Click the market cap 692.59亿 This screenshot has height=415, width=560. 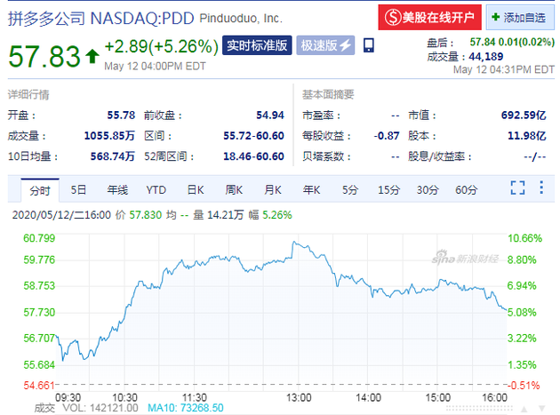tap(524, 115)
